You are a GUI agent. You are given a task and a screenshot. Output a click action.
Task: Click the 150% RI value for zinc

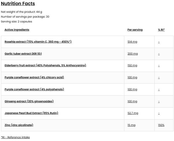[x=161, y=125]
